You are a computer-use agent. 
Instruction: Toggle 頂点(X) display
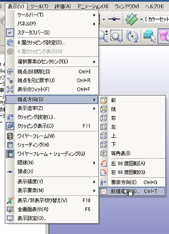(x=52, y=171)
